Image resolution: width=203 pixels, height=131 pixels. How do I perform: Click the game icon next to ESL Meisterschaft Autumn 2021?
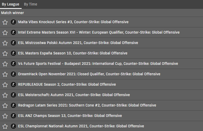[x=13, y=95]
